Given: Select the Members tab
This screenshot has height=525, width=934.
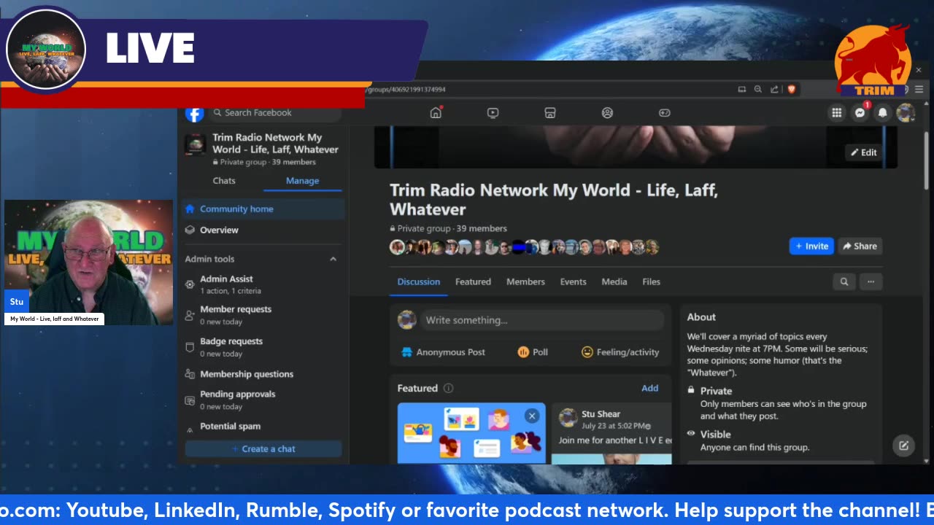Looking at the screenshot, I should [525, 281].
